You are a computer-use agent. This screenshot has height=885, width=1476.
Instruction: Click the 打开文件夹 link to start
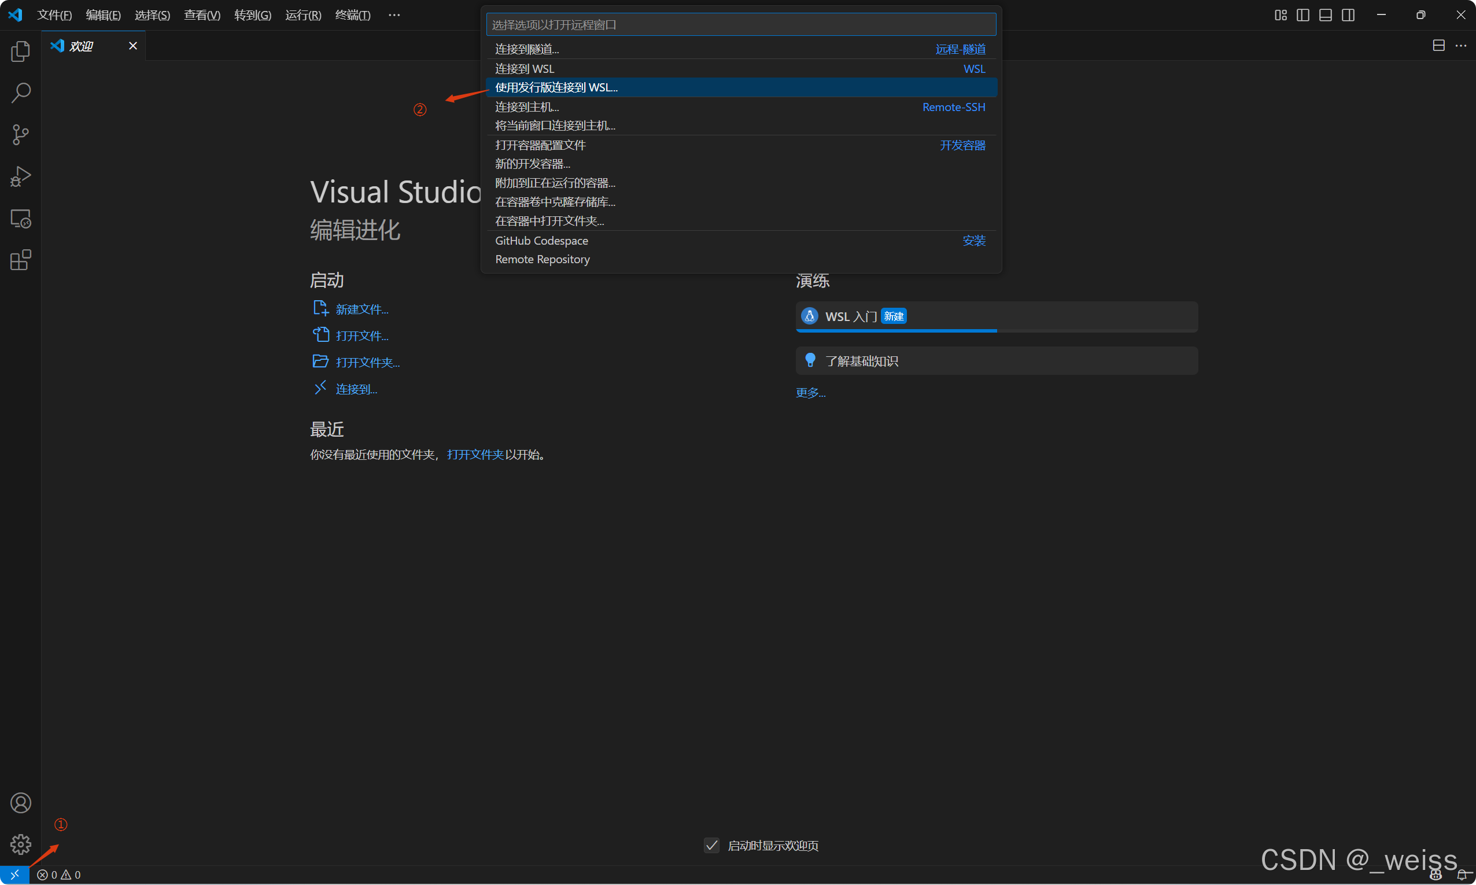tap(474, 454)
